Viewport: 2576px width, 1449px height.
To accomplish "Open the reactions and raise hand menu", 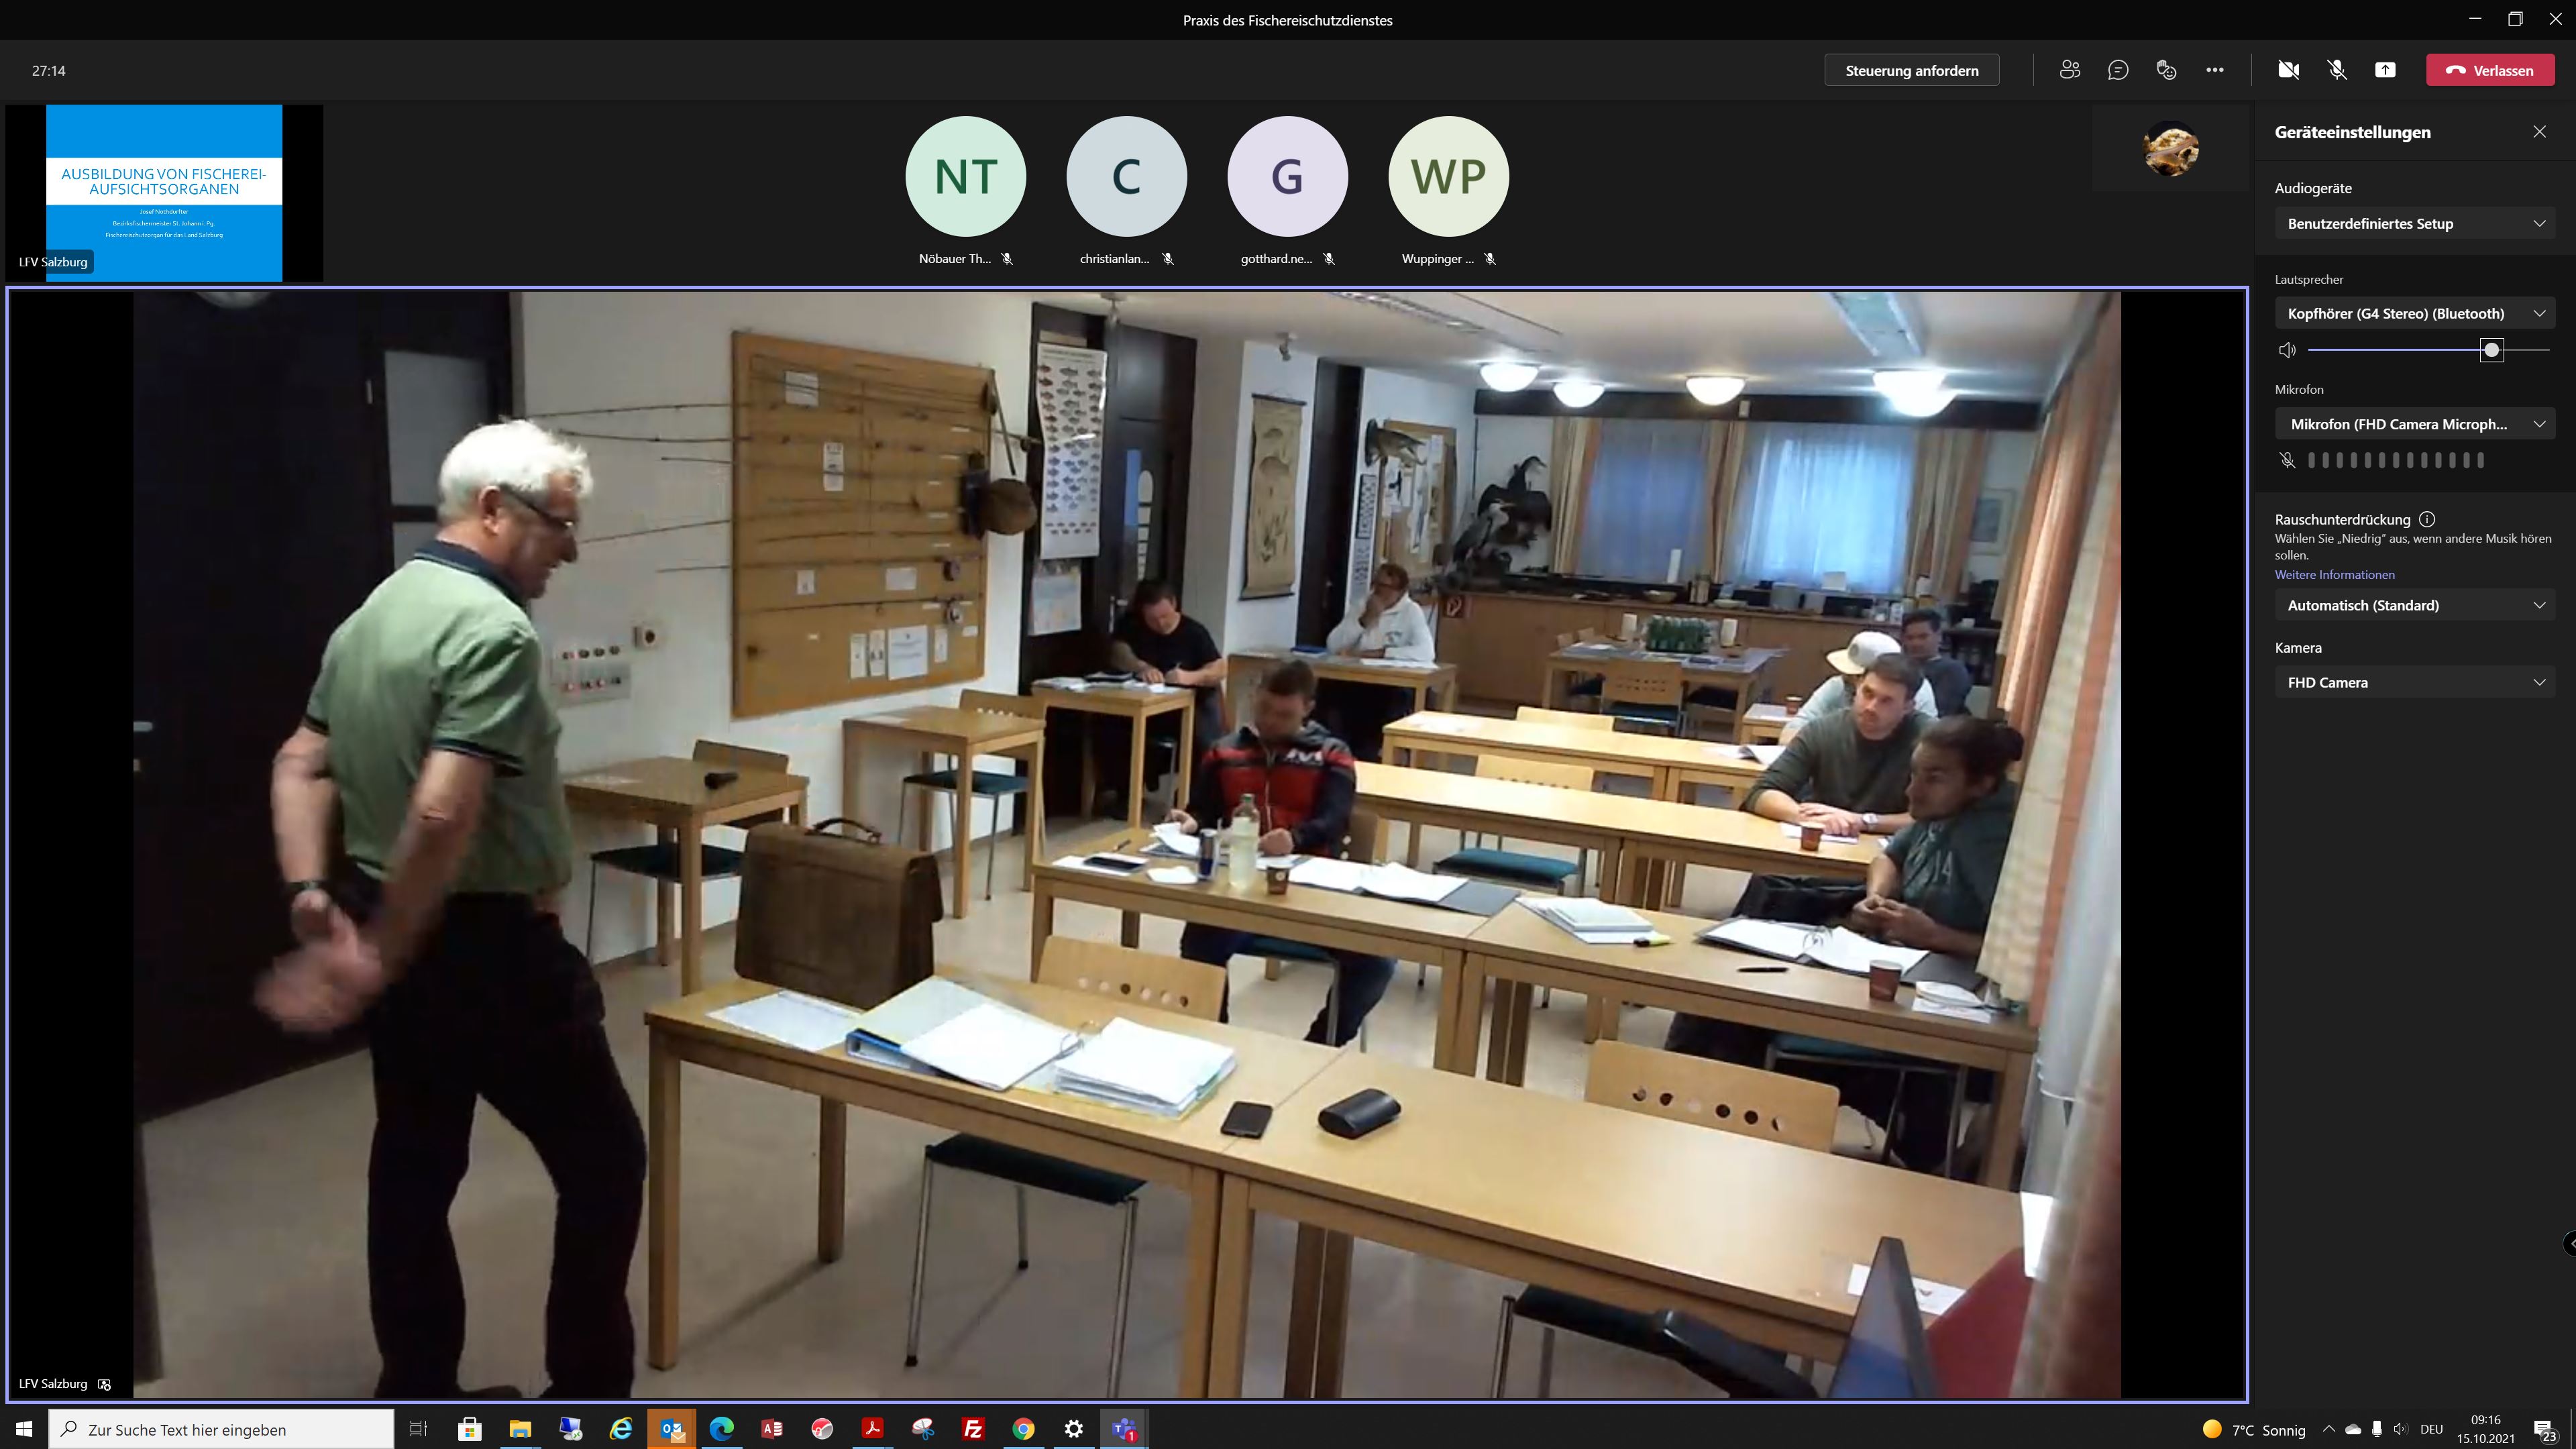I will (x=2166, y=70).
